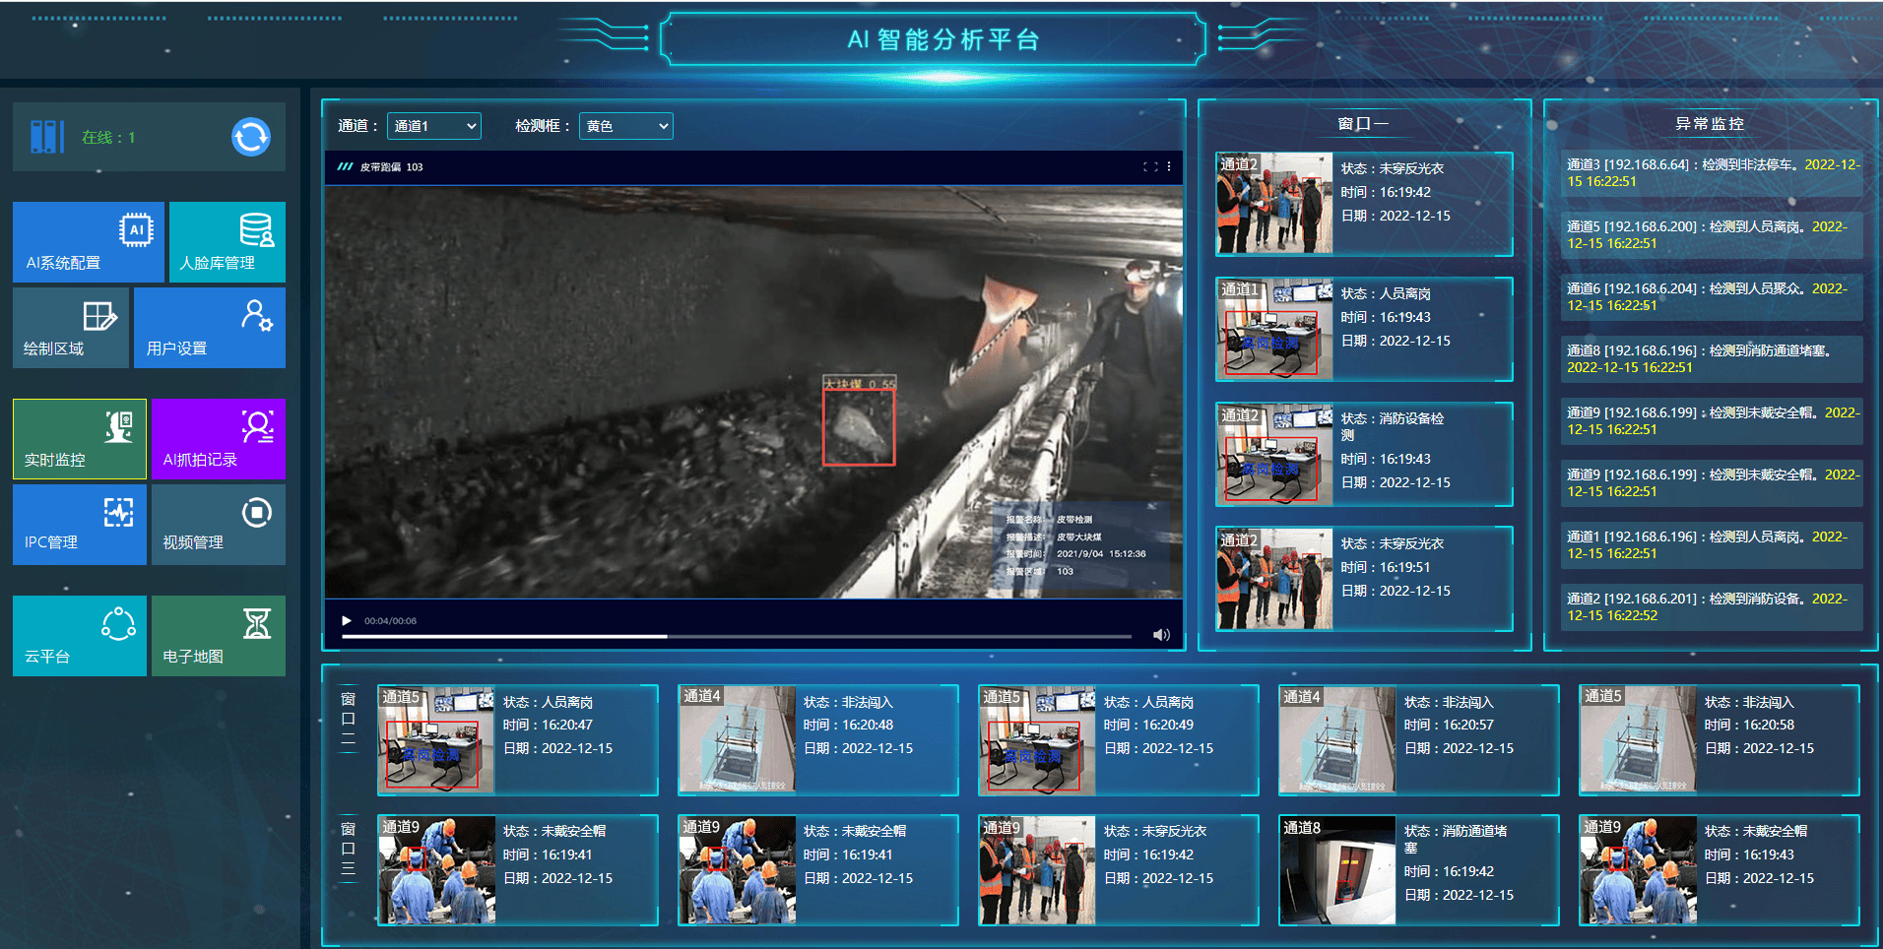Open the 绘制区域 draw region tile
Screen dimensions: 1883x949
(70, 328)
